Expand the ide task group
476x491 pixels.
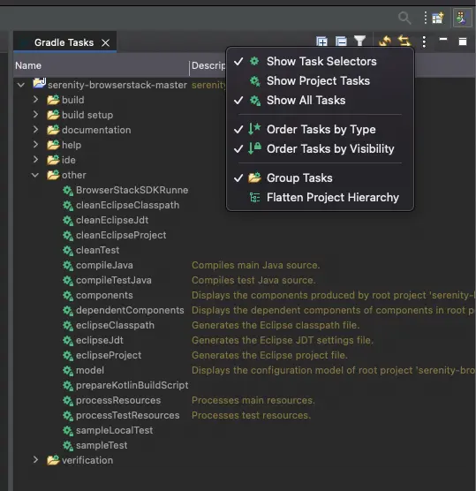[35, 159]
